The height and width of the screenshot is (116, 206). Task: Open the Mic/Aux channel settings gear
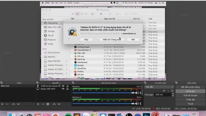tap(141, 93)
